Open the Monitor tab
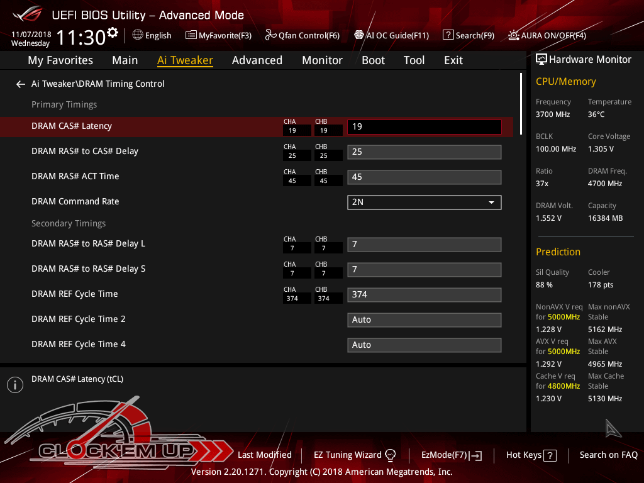The width and height of the screenshot is (644, 483). [x=322, y=60]
